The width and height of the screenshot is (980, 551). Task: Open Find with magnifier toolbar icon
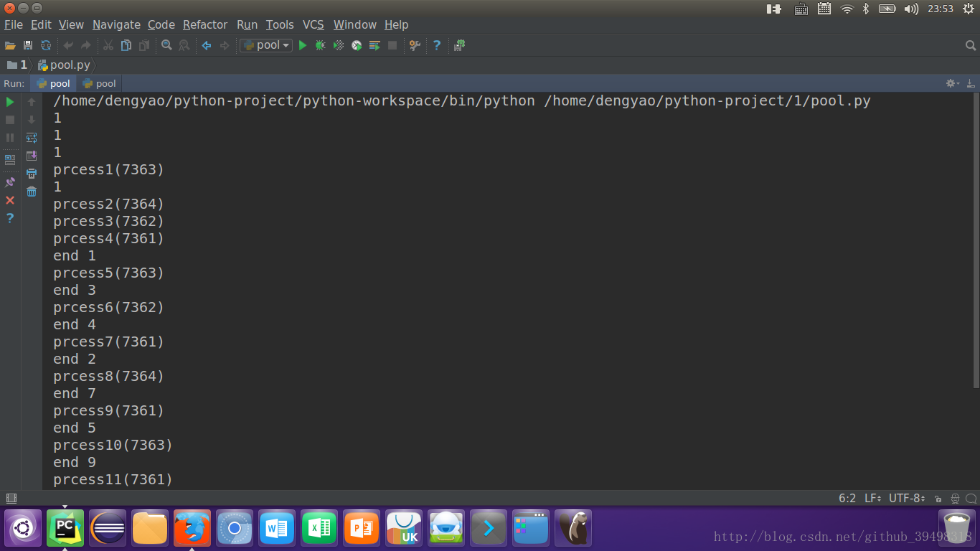coord(166,45)
